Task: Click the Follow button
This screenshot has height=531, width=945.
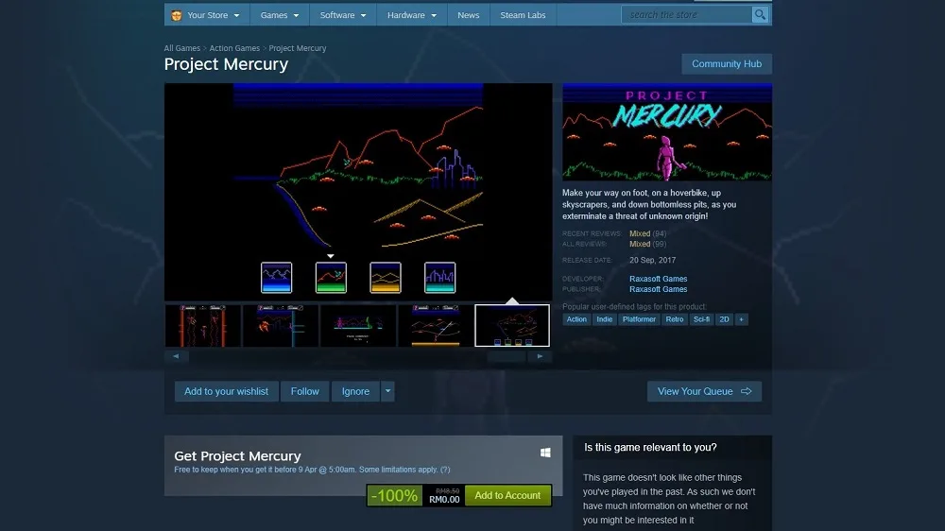Action: 304,391
